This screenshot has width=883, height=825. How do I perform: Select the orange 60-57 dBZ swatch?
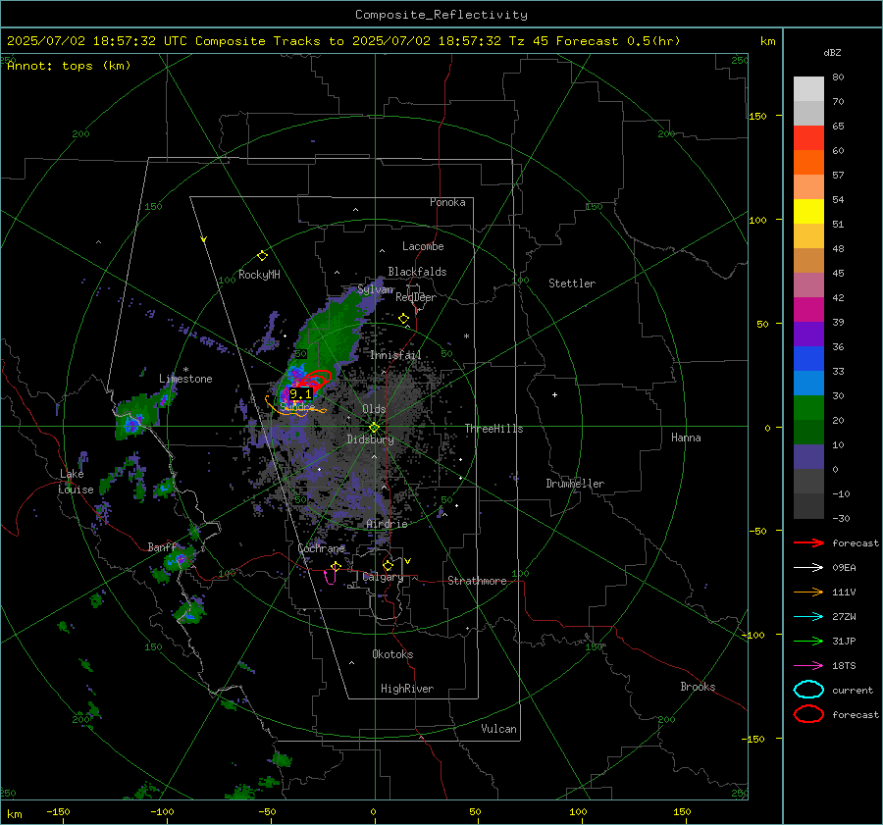(808, 163)
